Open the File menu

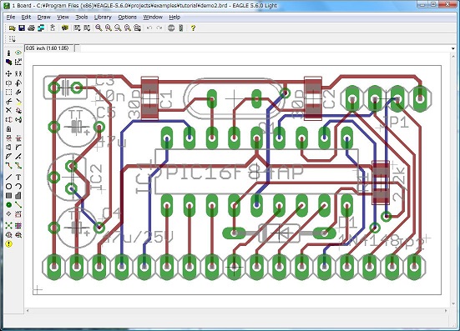(x=11, y=17)
